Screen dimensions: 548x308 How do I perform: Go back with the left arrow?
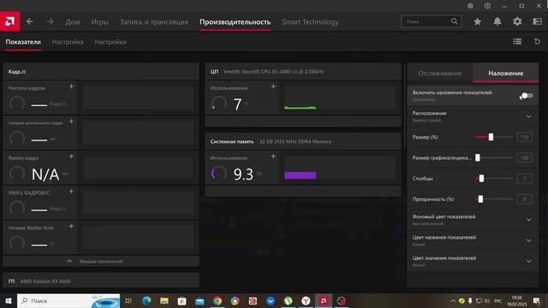pyautogui.click(x=30, y=21)
